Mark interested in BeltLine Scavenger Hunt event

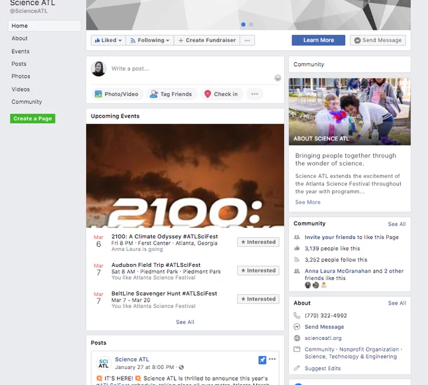[258, 299]
